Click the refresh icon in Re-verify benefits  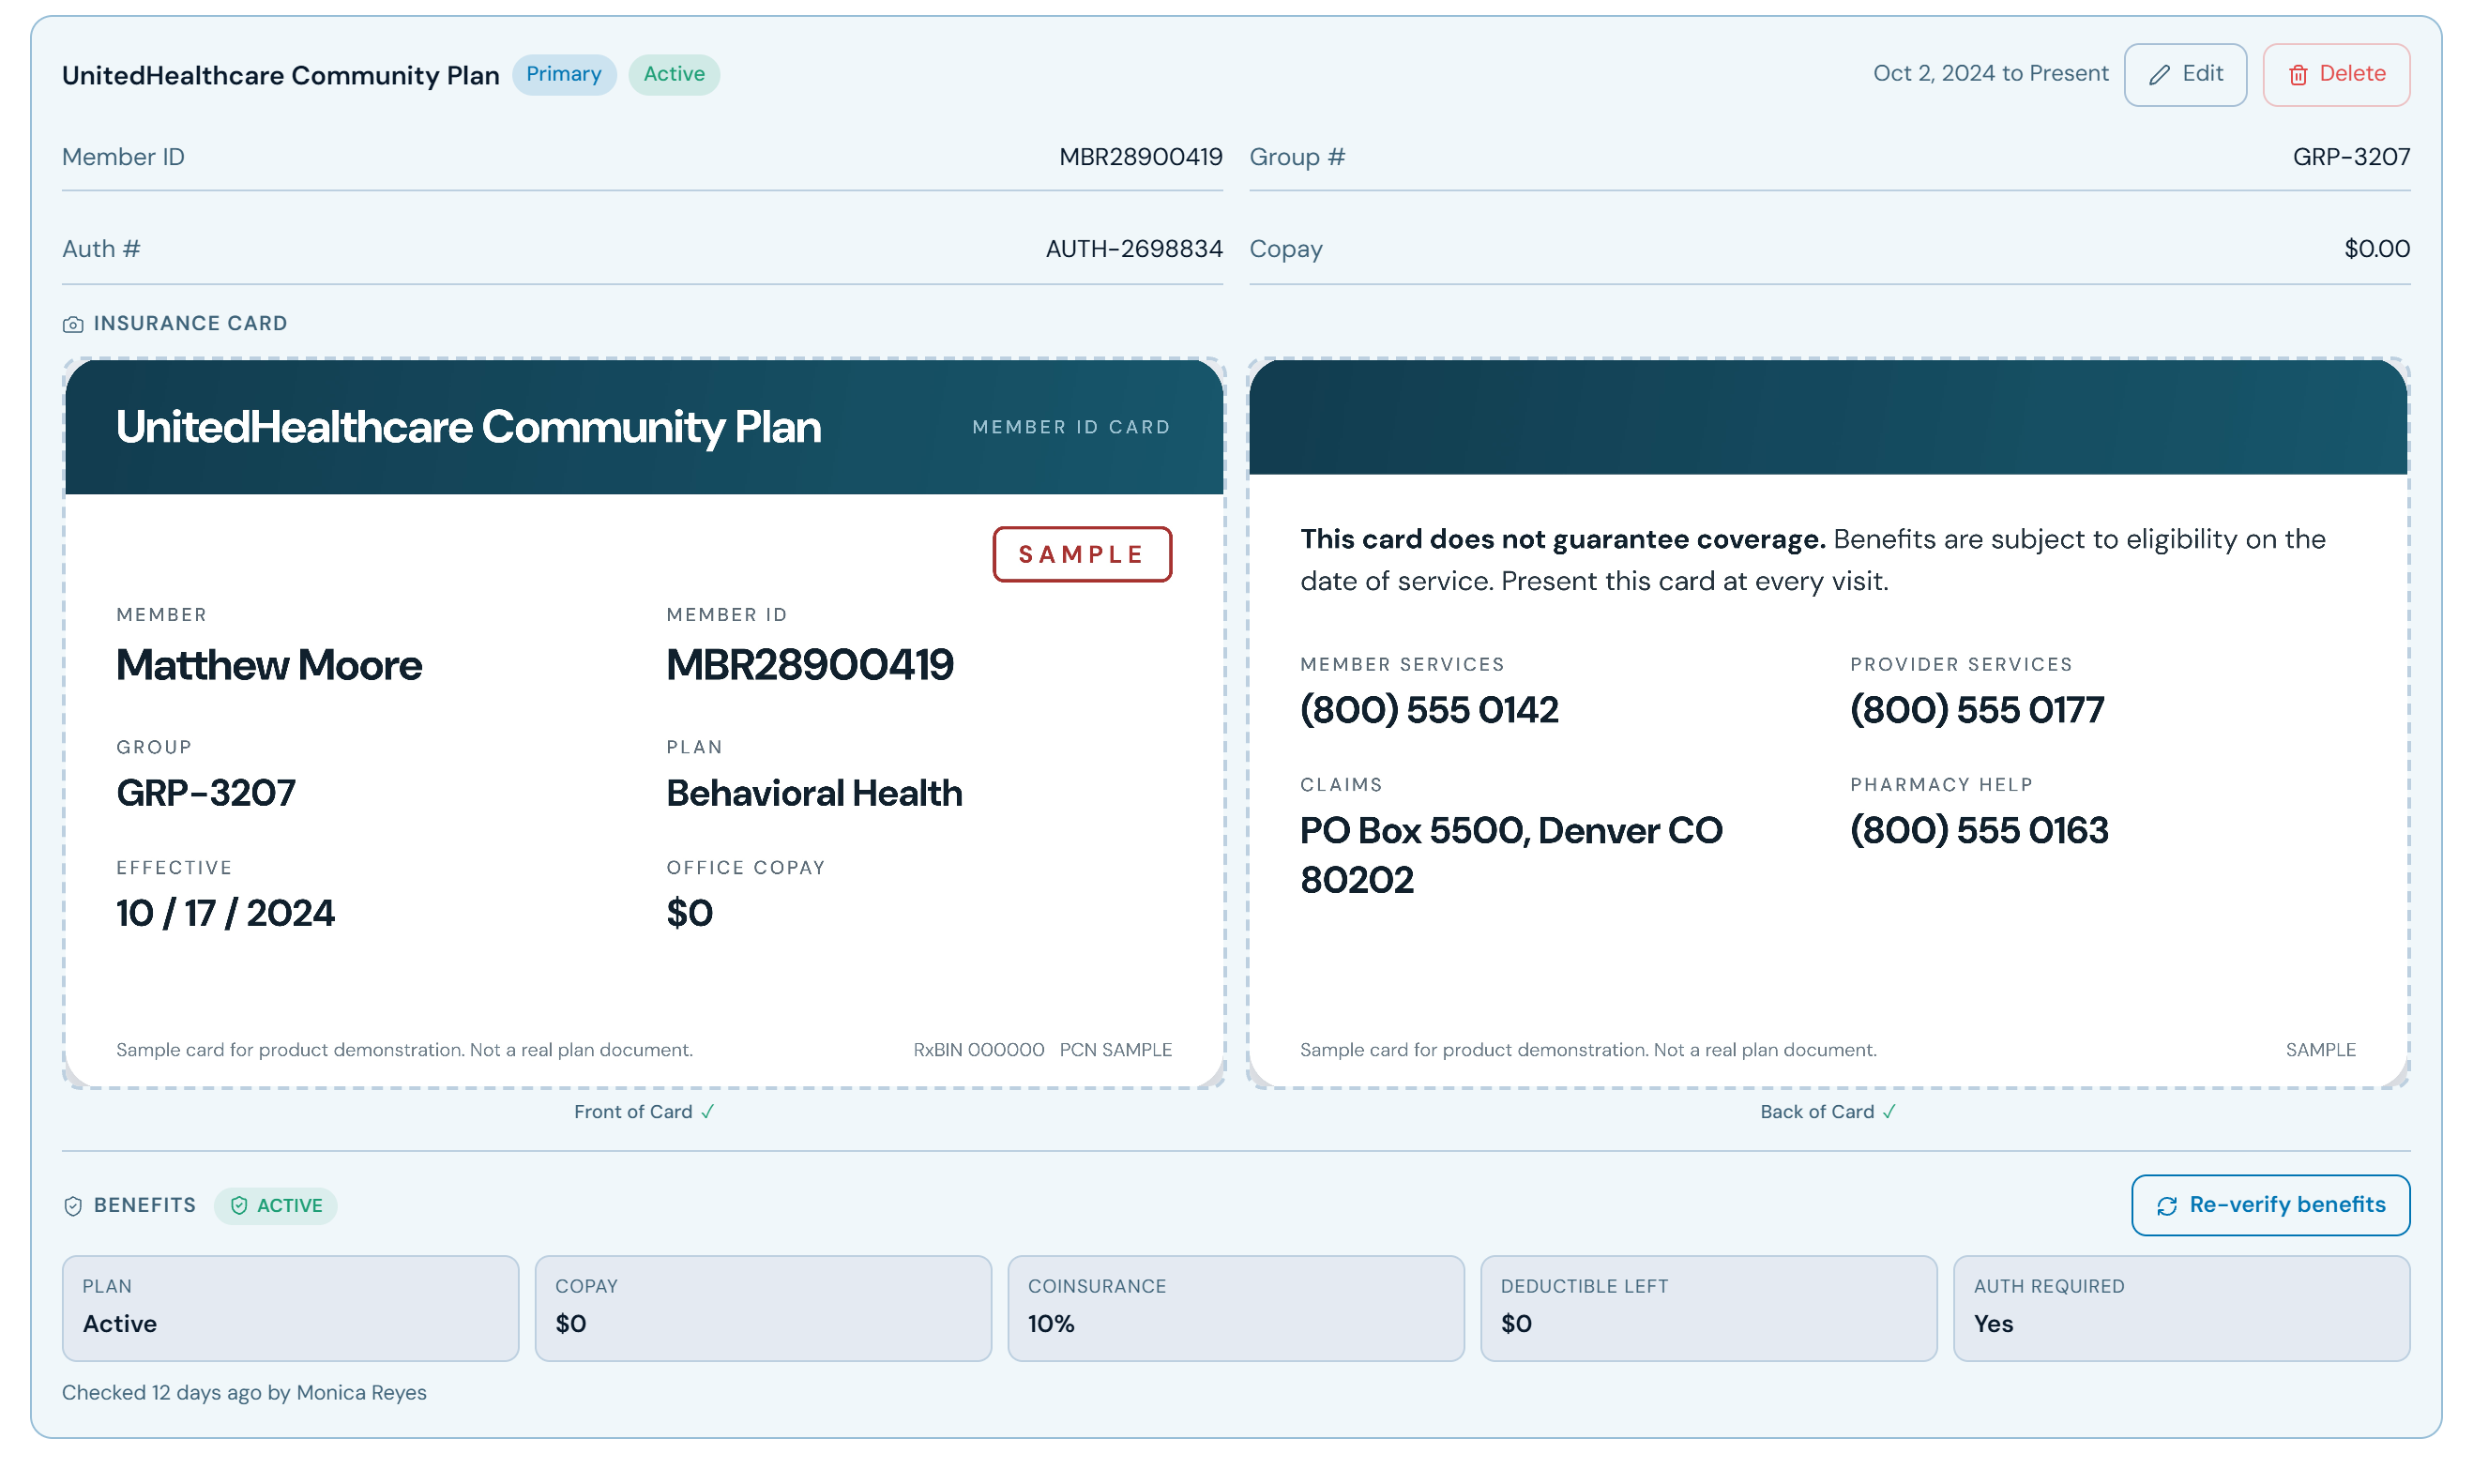click(x=2166, y=1206)
